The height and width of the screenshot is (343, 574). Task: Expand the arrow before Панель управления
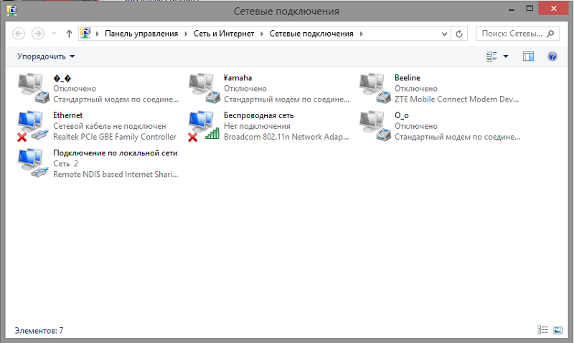coord(98,34)
